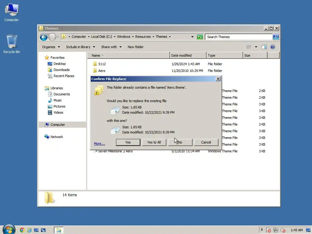Launch Chrome from taskbar
The image size is (312, 234).
[x=22, y=230]
